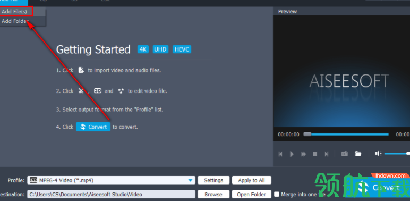Click the 3D icon in Getting Started
This screenshot has height=201, width=410.
[x=98, y=91]
